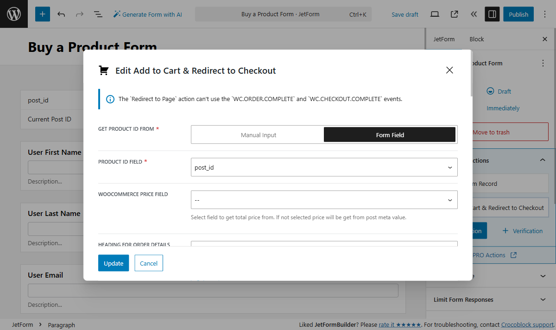The height and width of the screenshot is (330, 556).
Task: Open the PRO Actions external link
Action: pos(494,255)
